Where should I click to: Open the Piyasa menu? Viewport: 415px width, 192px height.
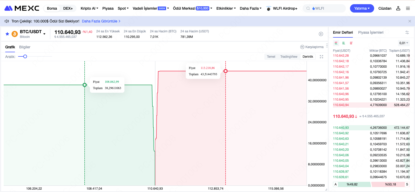(x=108, y=8)
